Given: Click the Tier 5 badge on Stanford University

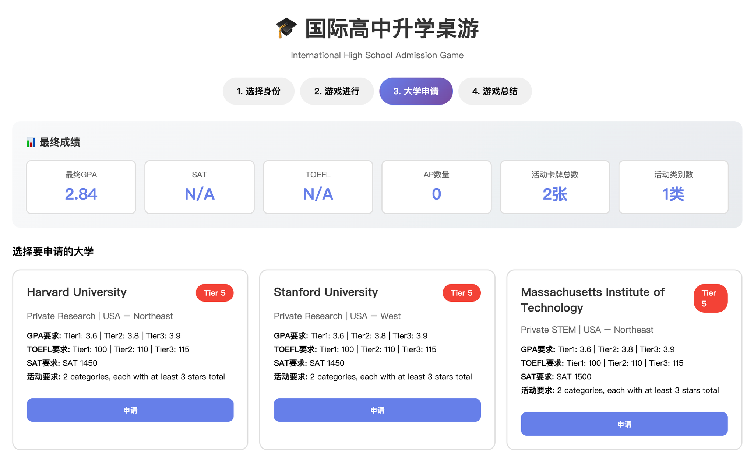Looking at the screenshot, I should (462, 293).
